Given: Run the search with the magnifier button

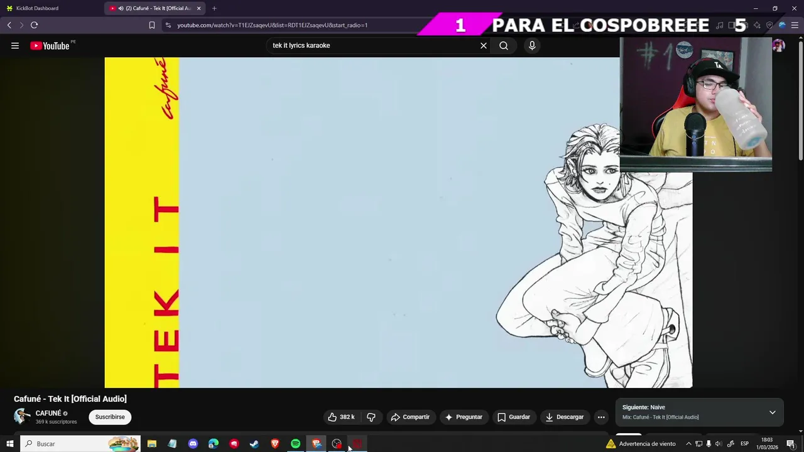Looking at the screenshot, I should point(504,45).
